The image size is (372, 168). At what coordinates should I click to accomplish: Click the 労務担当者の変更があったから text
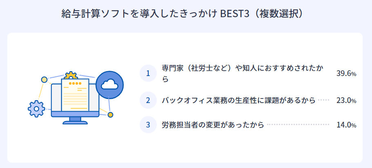click(213, 125)
